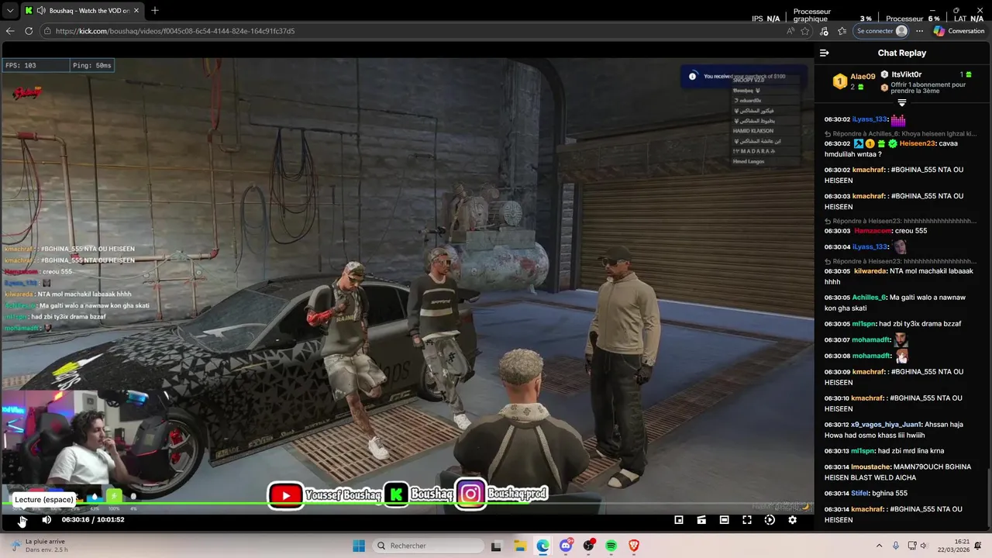Enter fullscreen video mode
The image size is (992, 558).
[747, 520]
